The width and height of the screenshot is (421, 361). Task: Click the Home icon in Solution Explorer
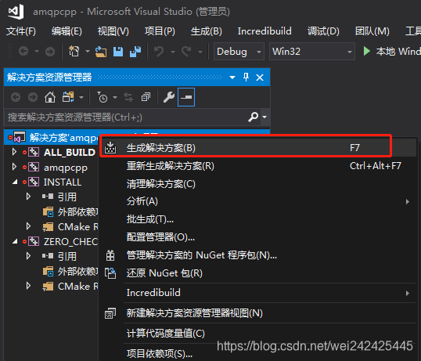coord(50,97)
